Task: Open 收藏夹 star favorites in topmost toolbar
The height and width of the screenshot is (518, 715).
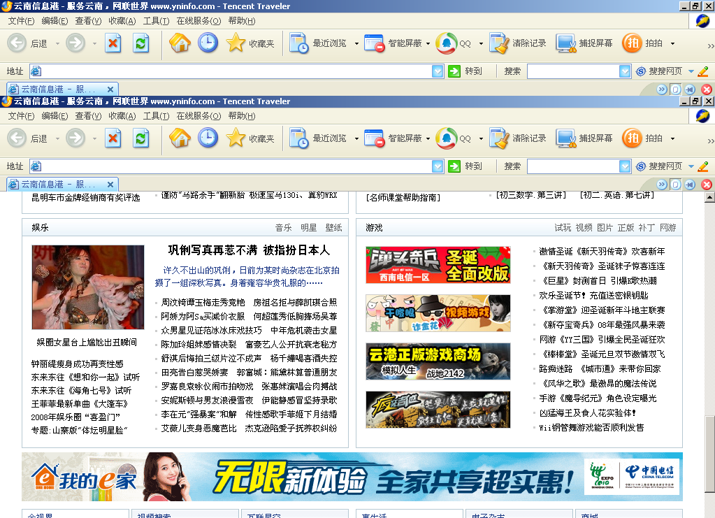Action: [236, 43]
